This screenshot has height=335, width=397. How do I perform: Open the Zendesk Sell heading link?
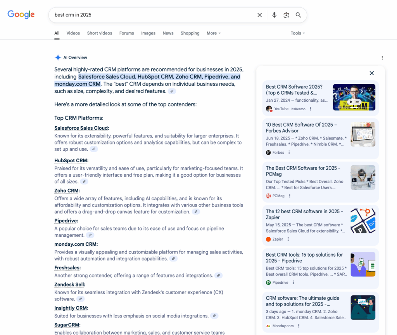coord(70,285)
